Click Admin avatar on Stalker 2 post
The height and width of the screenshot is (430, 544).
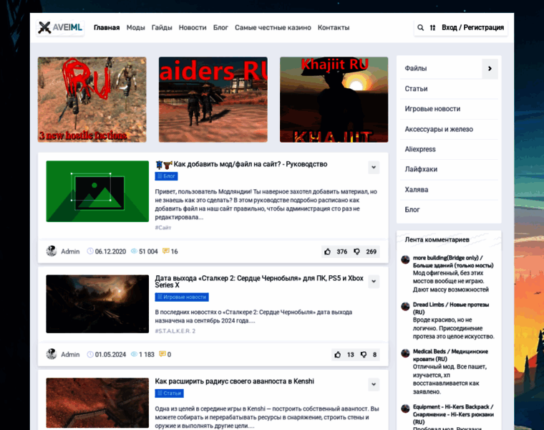(x=52, y=354)
